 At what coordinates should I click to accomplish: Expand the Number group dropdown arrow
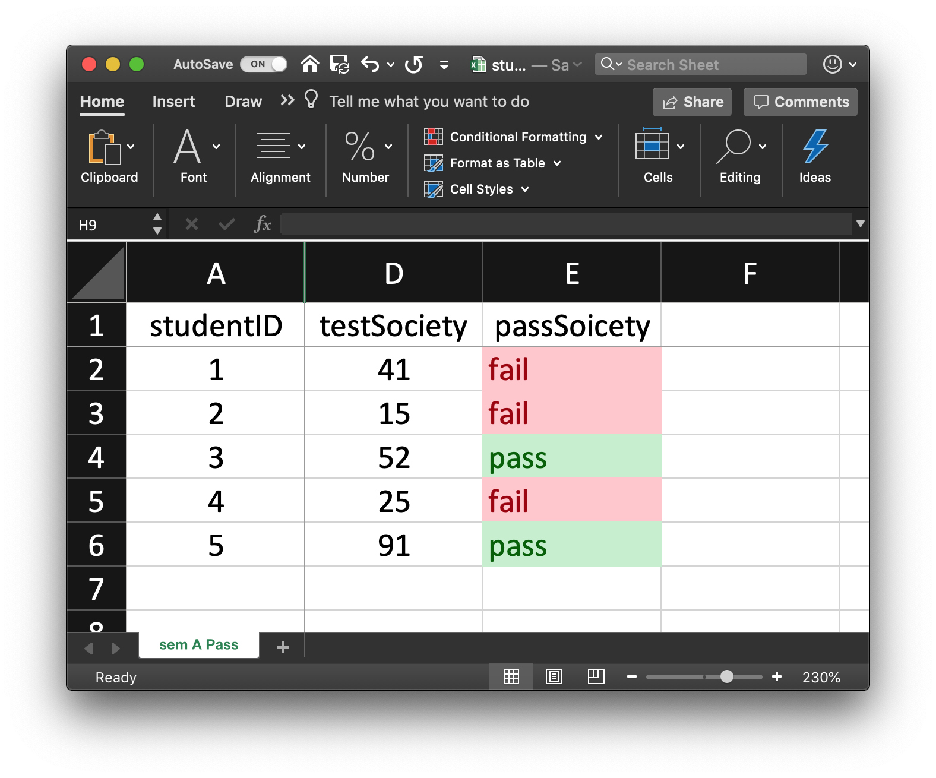coord(388,146)
